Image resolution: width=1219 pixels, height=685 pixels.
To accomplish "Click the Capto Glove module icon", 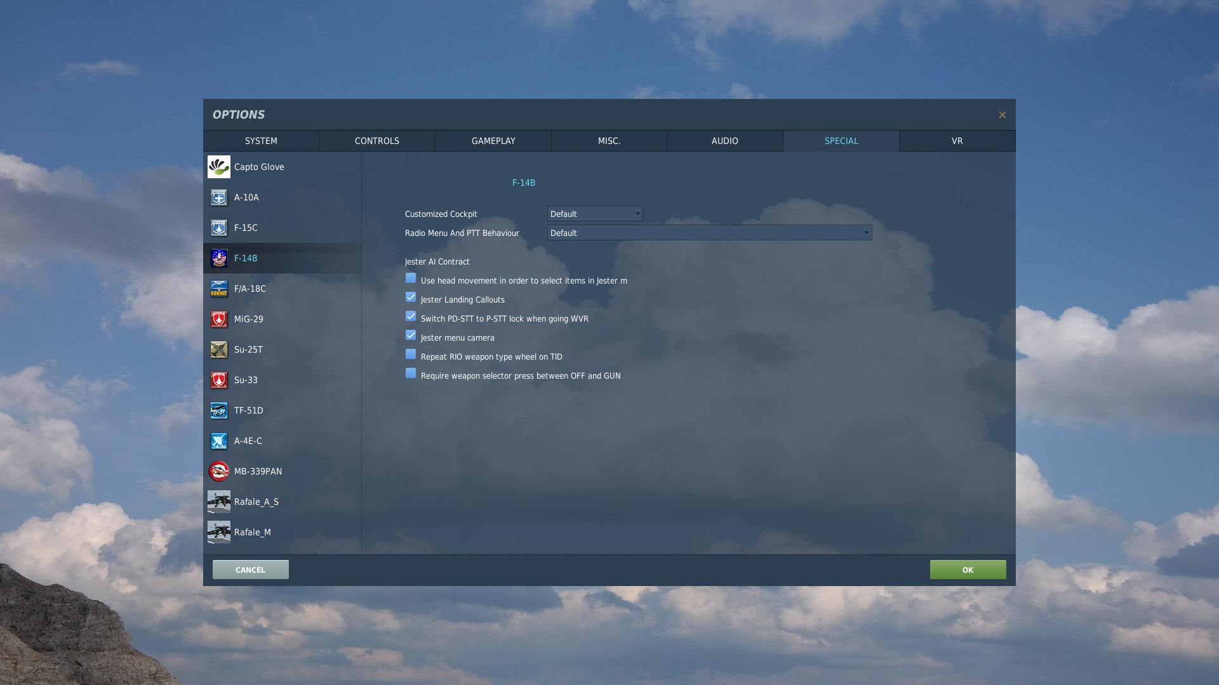I will point(218,167).
